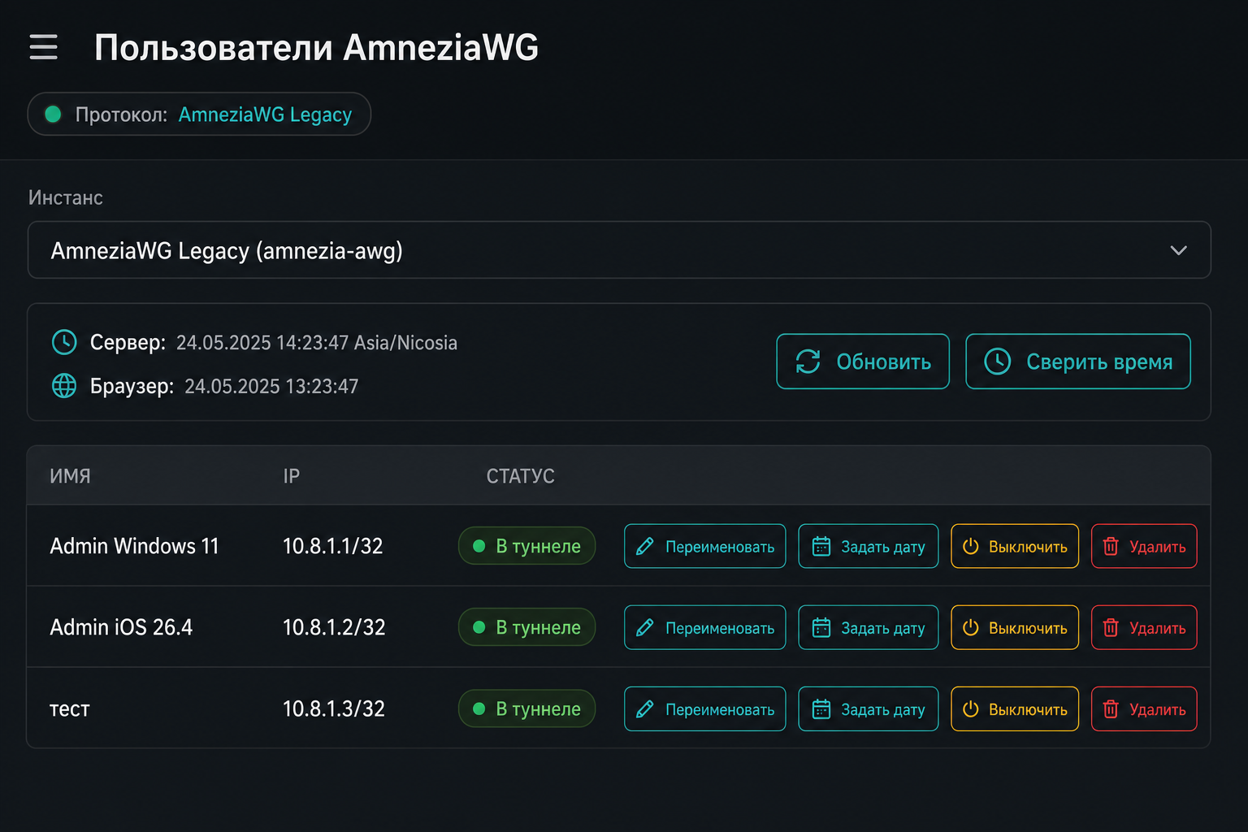Image resolution: width=1248 pixels, height=832 pixels.
Task: Click the calendar icon in Admin iOS 26.4 row
Action: click(821, 627)
